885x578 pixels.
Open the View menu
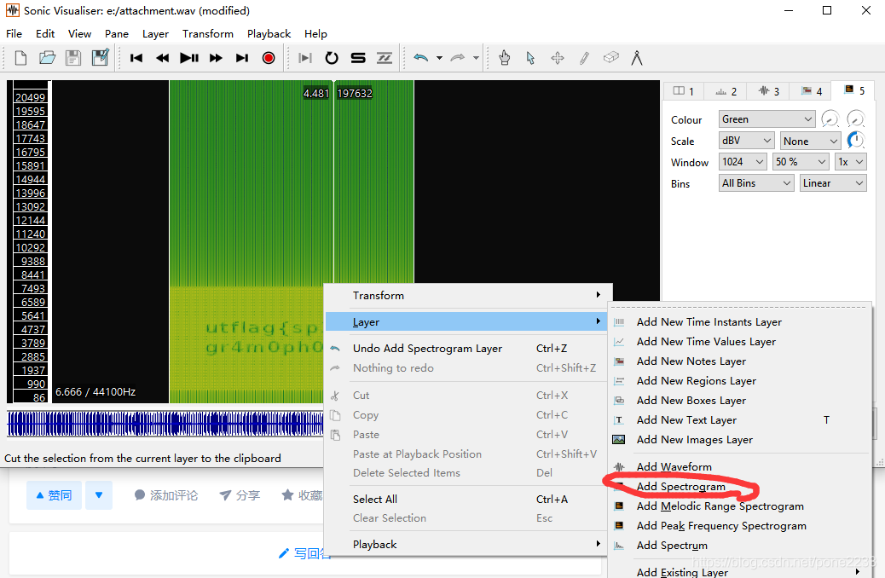(79, 34)
